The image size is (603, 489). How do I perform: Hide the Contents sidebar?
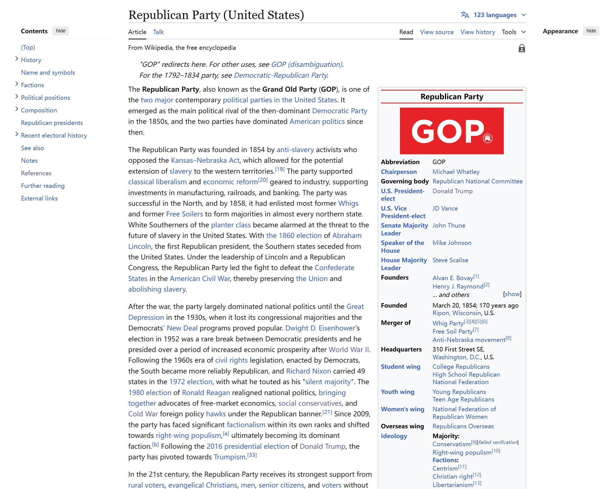pos(61,31)
